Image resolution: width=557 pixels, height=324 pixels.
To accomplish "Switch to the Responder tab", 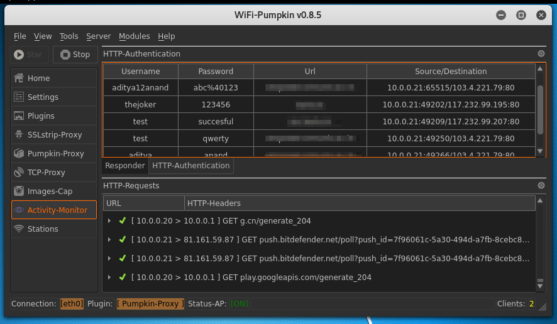I will tap(125, 166).
